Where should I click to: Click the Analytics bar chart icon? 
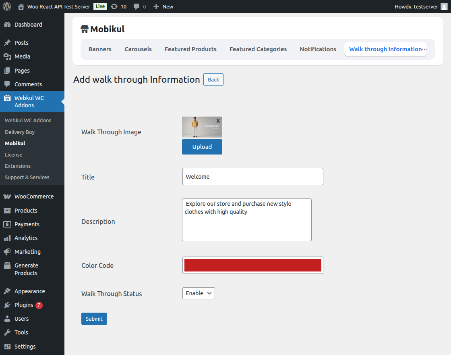pyautogui.click(x=8, y=238)
